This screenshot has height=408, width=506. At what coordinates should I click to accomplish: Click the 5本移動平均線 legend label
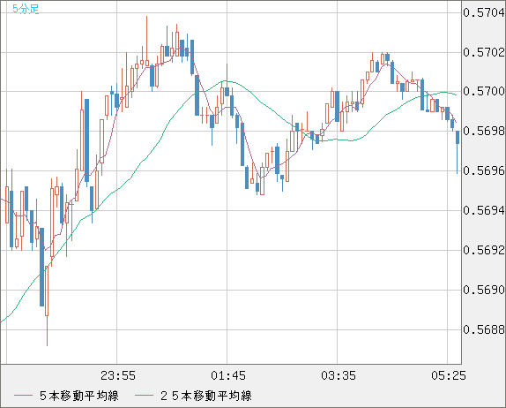(x=79, y=396)
